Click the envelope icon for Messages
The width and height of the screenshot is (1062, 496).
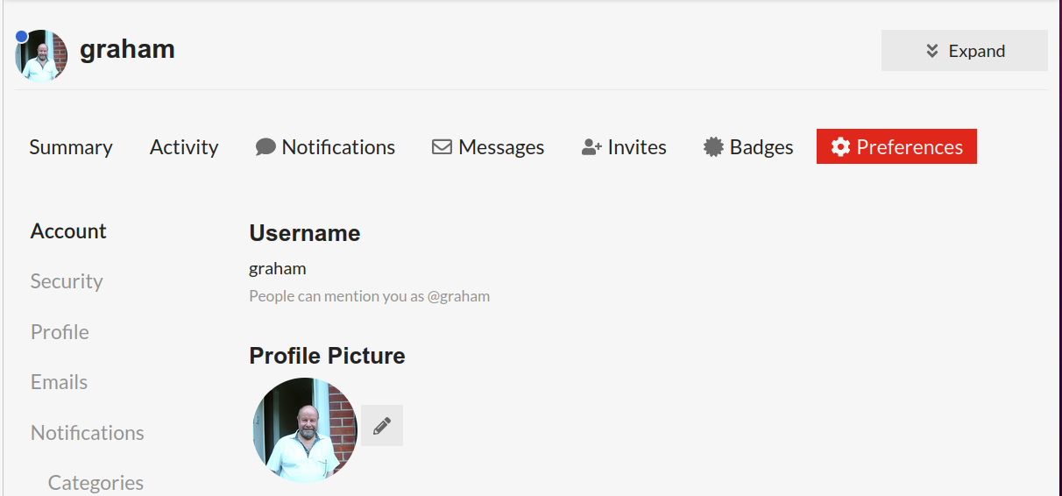tap(442, 147)
